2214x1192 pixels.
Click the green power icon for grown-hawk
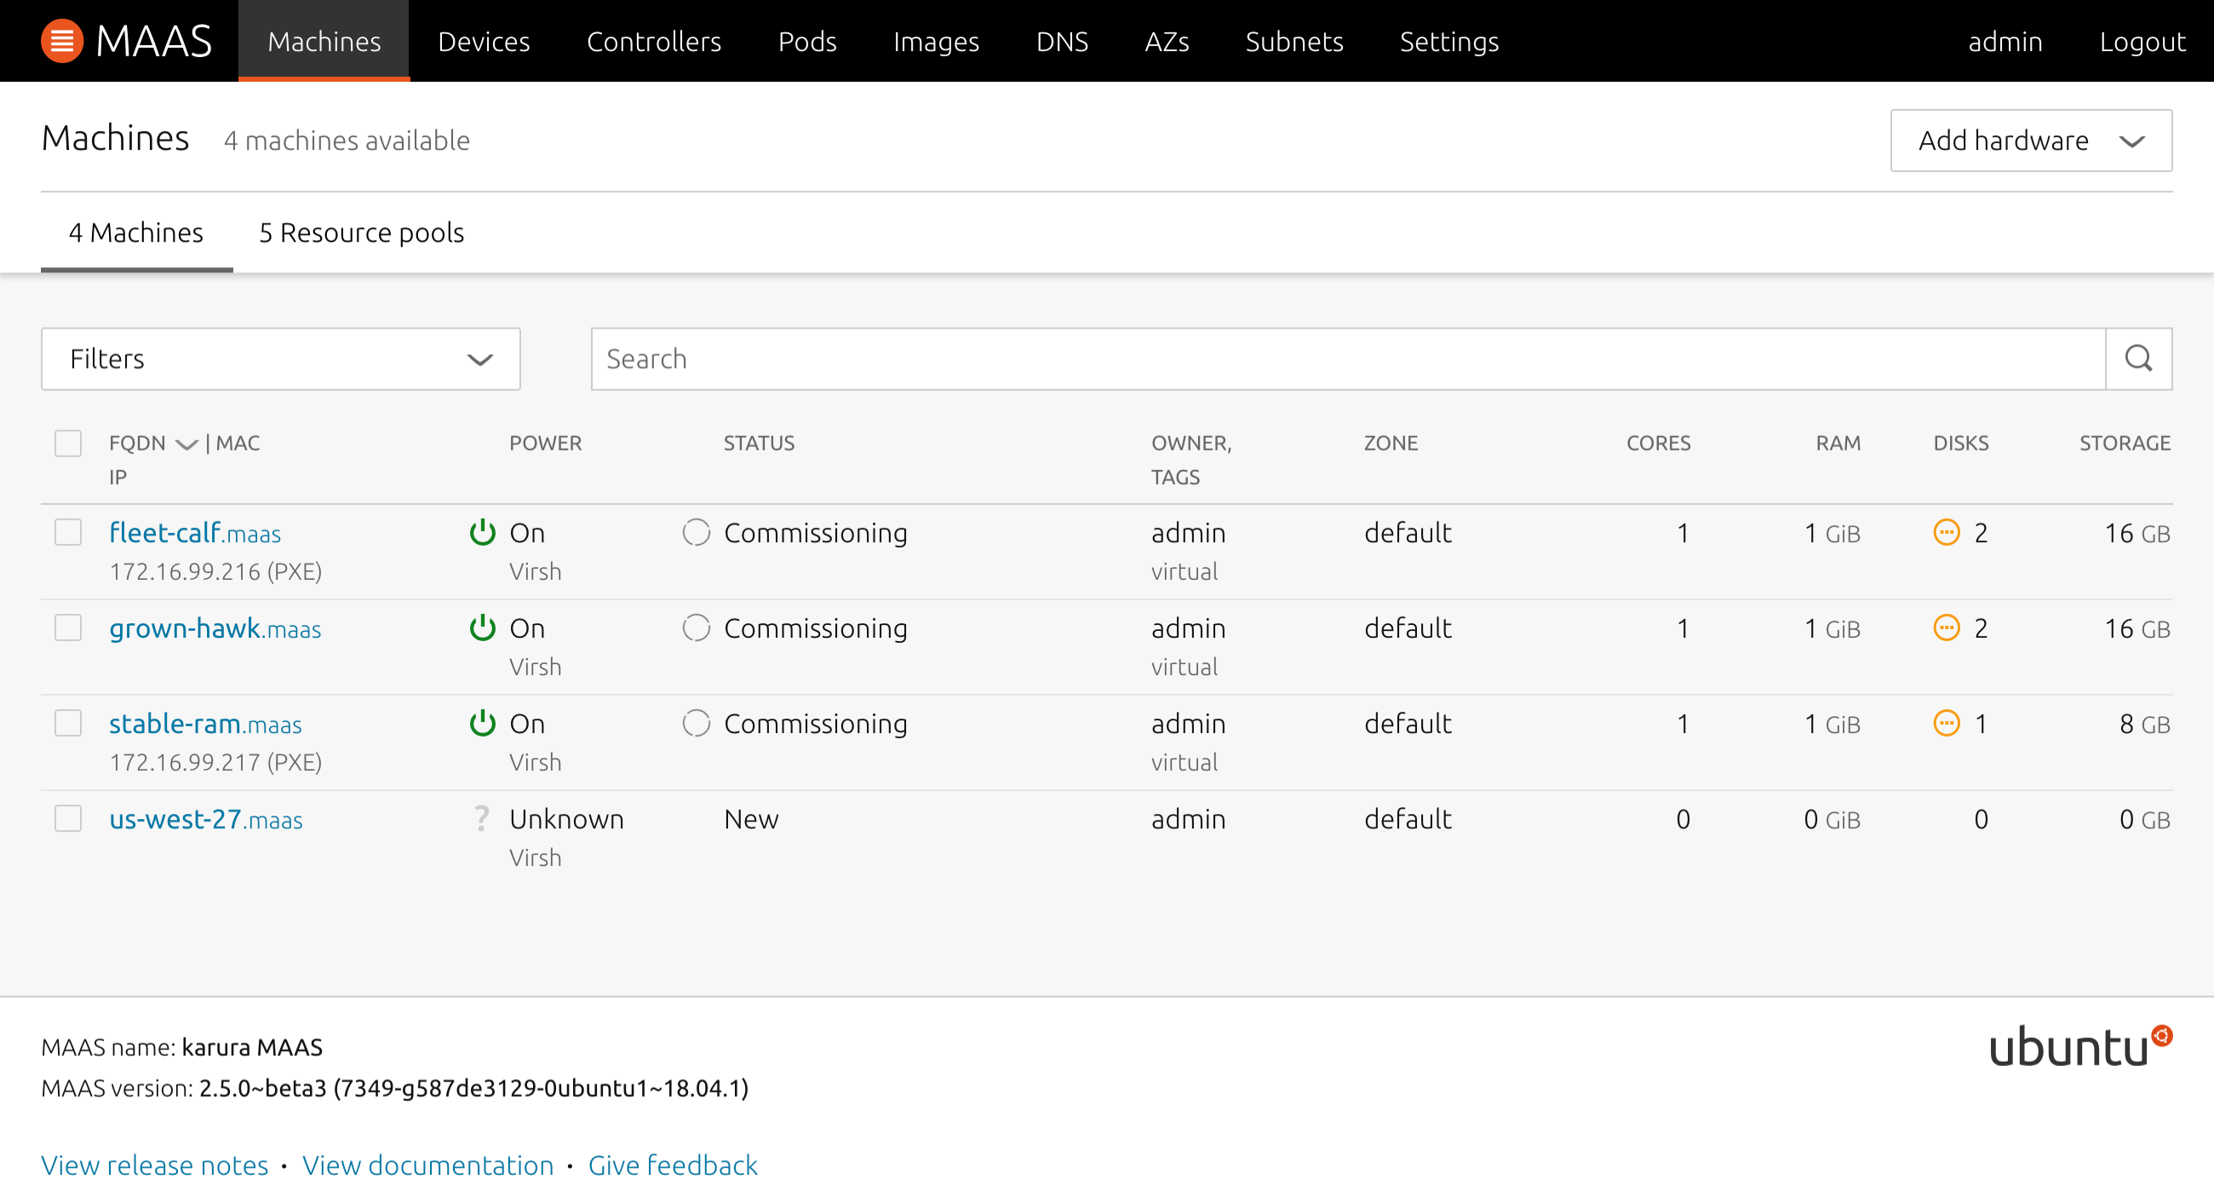click(482, 628)
